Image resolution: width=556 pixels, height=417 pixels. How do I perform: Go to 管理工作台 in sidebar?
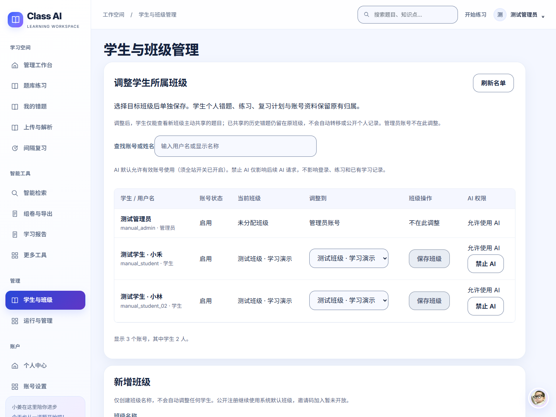point(45,65)
